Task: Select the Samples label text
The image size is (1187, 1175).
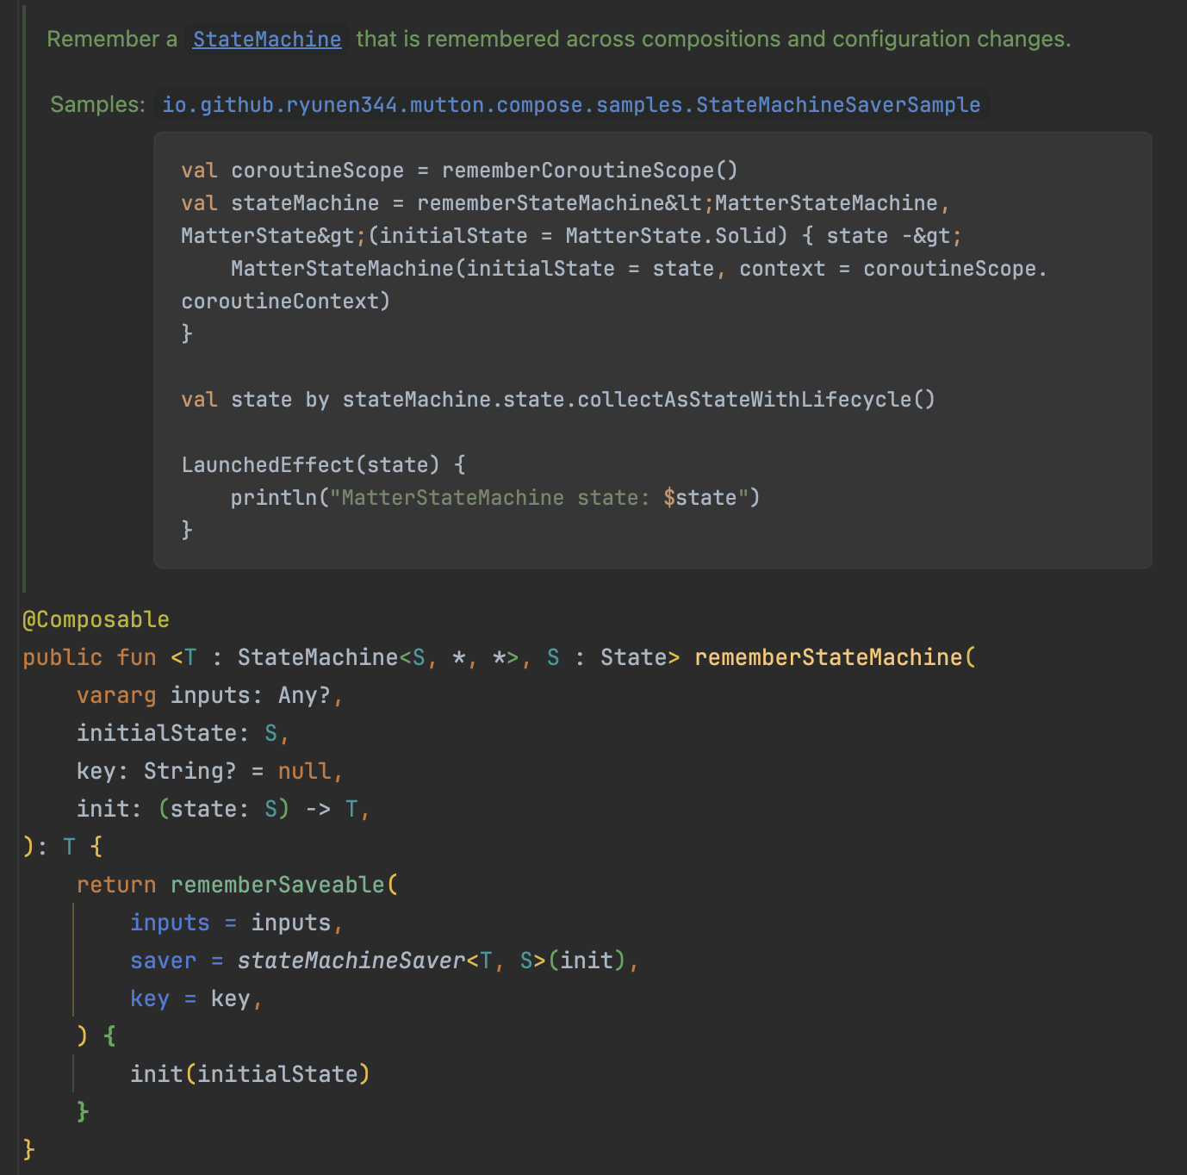Action: tap(95, 104)
